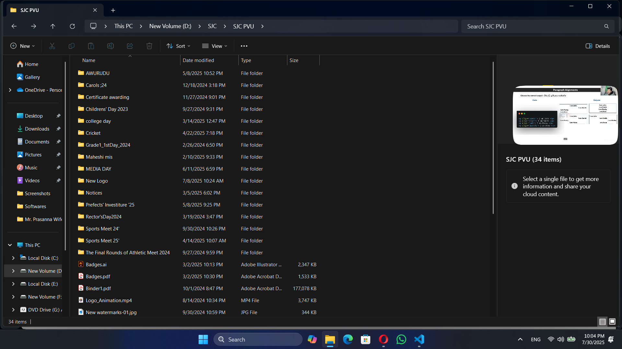Collapse the This PC tree node
The image size is (622, 349).
[10, 245]
